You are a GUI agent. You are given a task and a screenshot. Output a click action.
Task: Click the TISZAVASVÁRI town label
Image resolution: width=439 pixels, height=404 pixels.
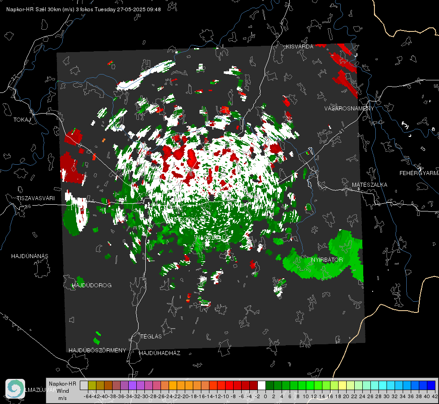point(35,198)
